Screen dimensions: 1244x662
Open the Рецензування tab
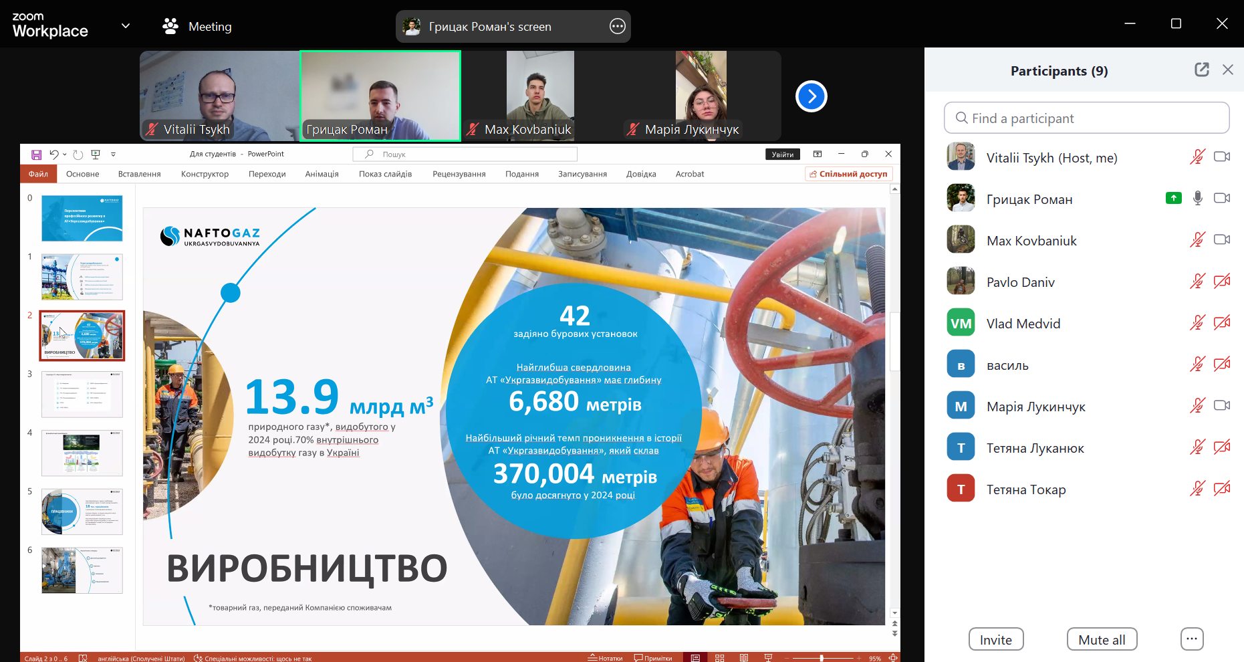click(x=459, y=174)
